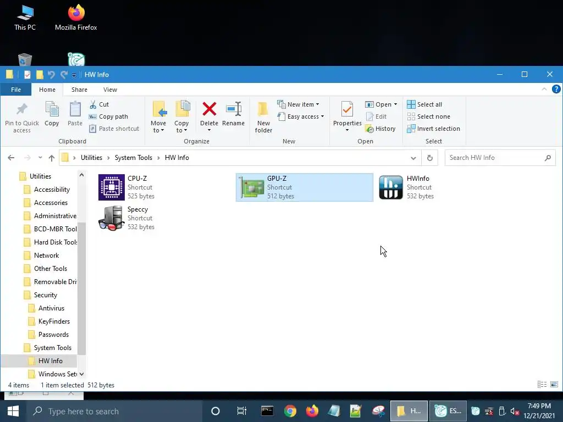Click the Paste ribbon icon
Screen dimensions: 563x422
pyautogui.click(x=75, y=114)
